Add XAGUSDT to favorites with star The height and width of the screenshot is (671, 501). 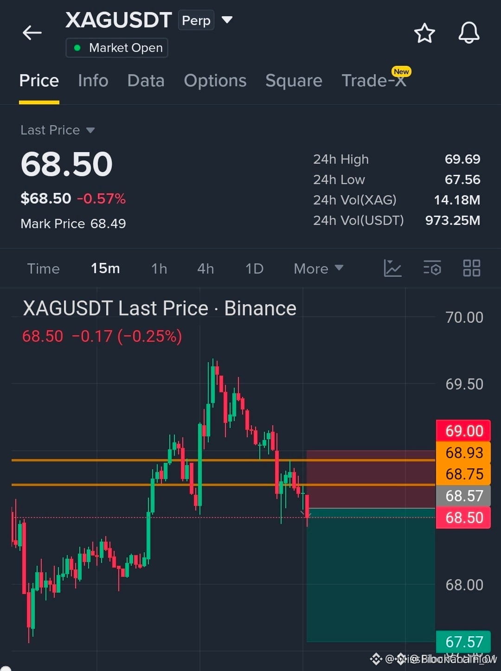pos(424,33)
